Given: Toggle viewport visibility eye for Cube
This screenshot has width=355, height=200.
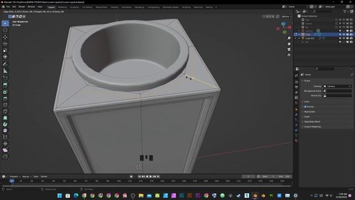Looking at the screenshot, I should tap(344, 34).
